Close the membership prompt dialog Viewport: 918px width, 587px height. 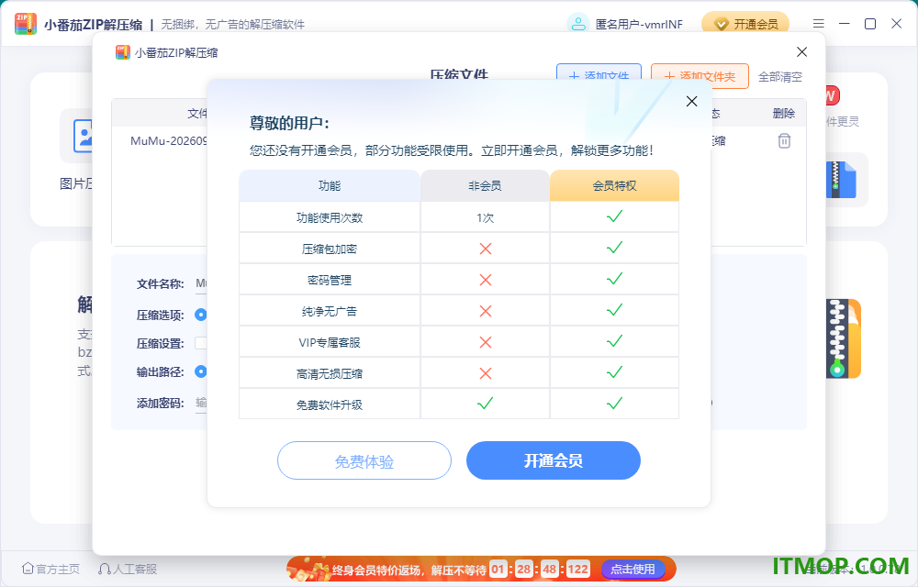(x=691, y=101)
